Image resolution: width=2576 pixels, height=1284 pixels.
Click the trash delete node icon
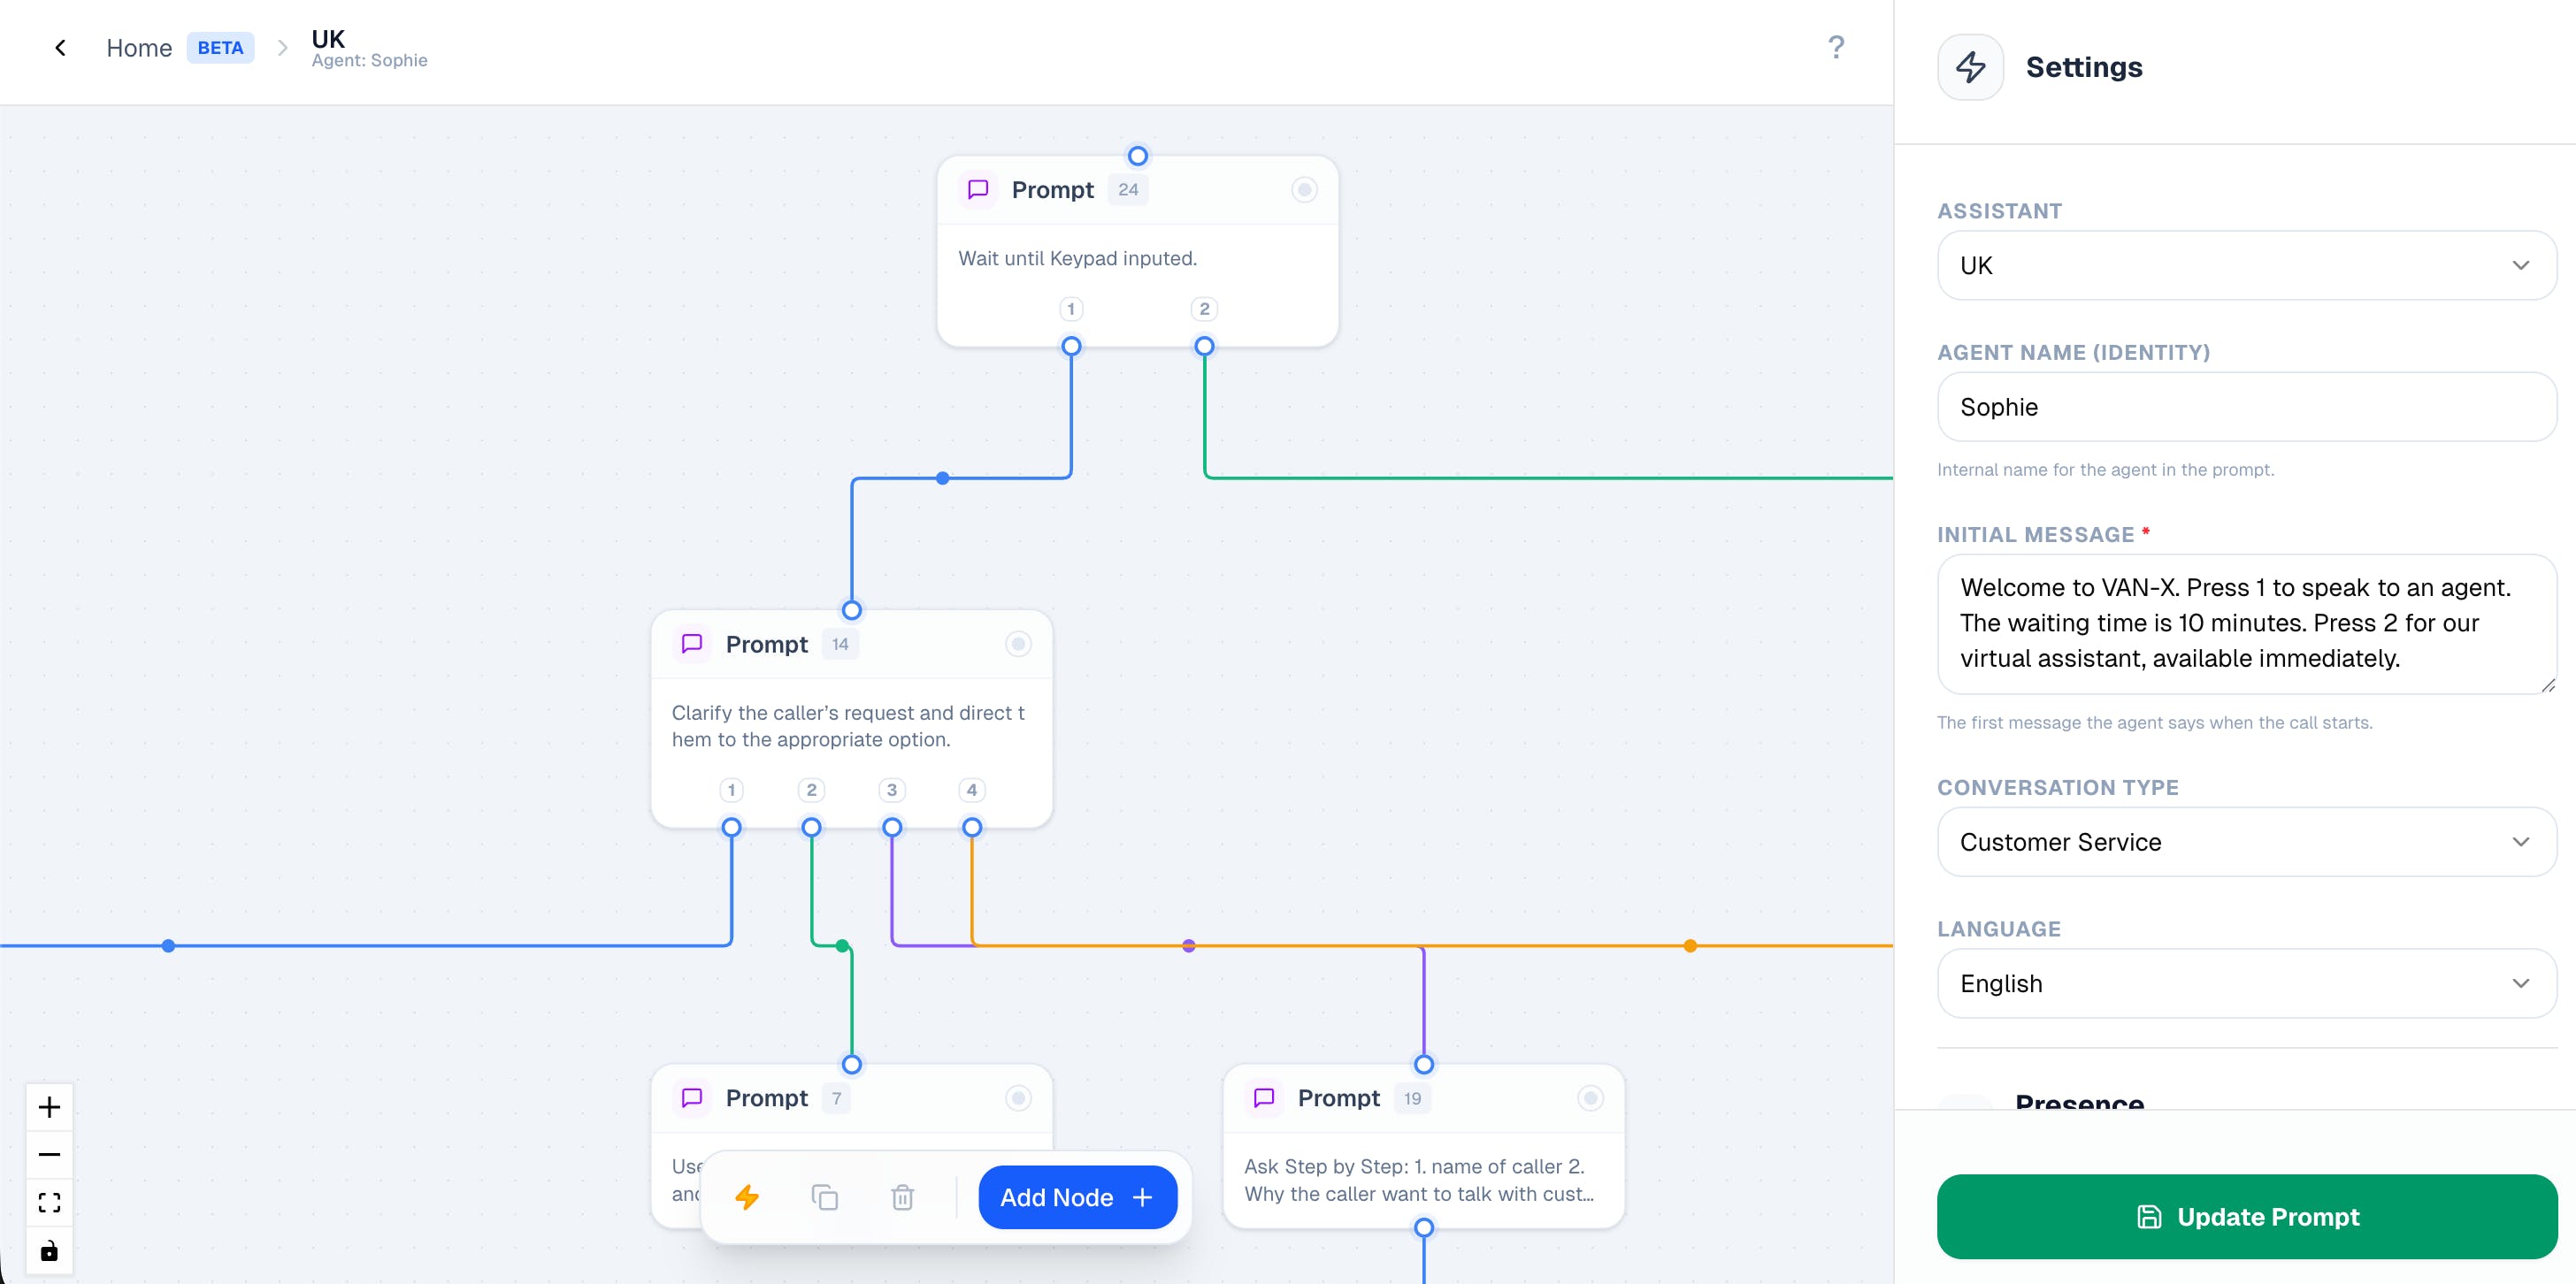tap(902, 1197)
